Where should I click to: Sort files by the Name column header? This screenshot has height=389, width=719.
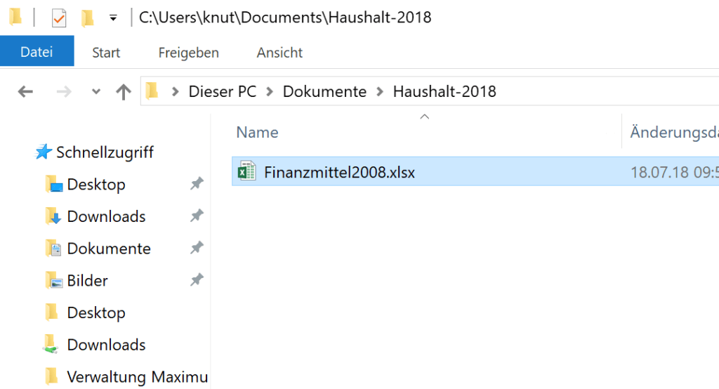pos(257,132)
